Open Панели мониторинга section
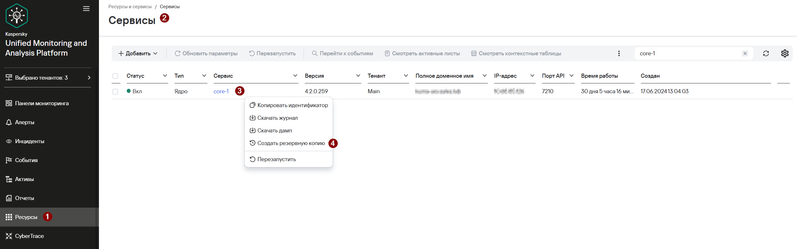The width and height of the screenshot is (797, 249). [x=49, y=103]
